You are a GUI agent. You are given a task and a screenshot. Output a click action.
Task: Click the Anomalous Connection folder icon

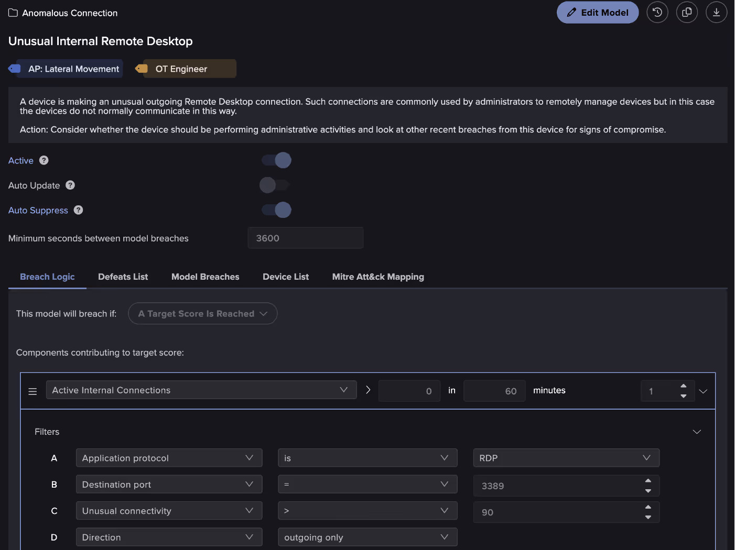[x=13, y=13]
